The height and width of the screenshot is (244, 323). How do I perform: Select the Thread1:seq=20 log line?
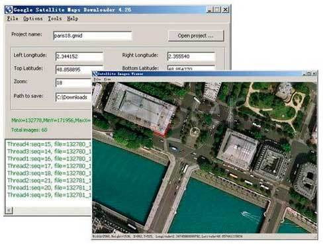point(49,188)
